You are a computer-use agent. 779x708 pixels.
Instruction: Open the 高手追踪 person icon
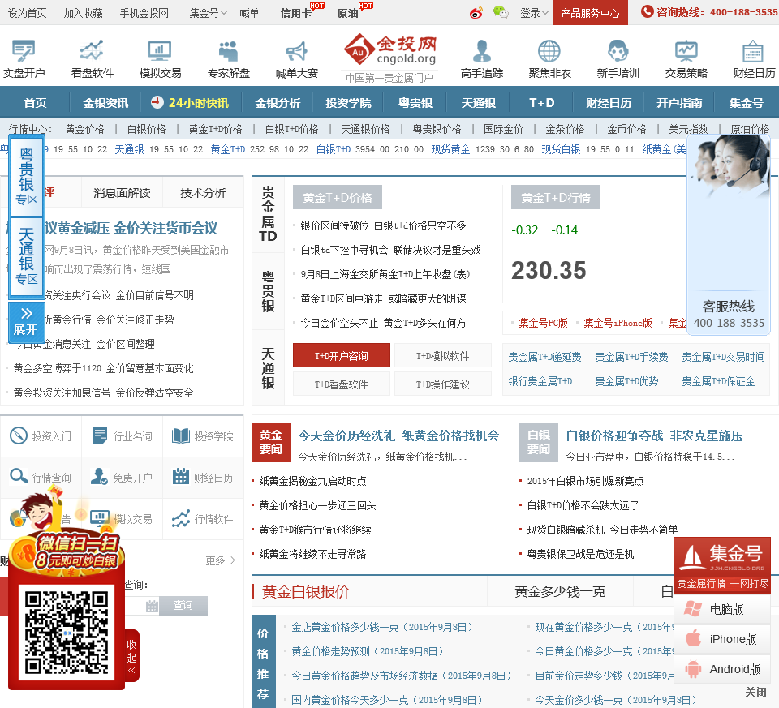pos(482,50)
